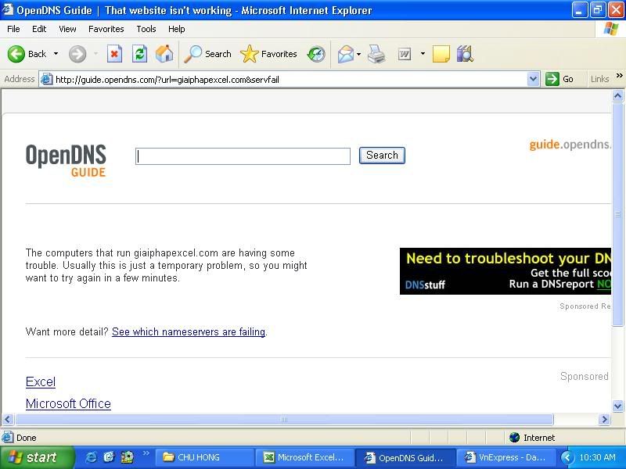Click the vertical scrollbar up arrow
Image resolution: width=626 pixels, height=469 pixels.
click(x=617, y=95)
